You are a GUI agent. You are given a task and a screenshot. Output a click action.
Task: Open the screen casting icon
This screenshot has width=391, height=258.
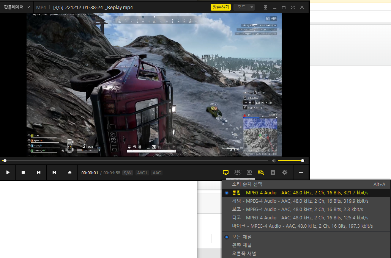click(225, 172)
